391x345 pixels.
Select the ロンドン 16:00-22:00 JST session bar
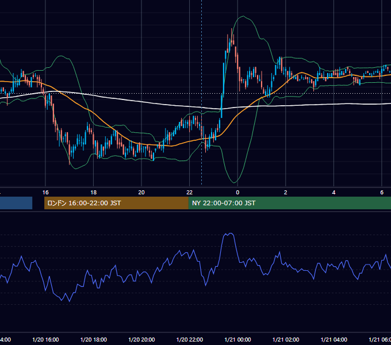tap(116, 203)
